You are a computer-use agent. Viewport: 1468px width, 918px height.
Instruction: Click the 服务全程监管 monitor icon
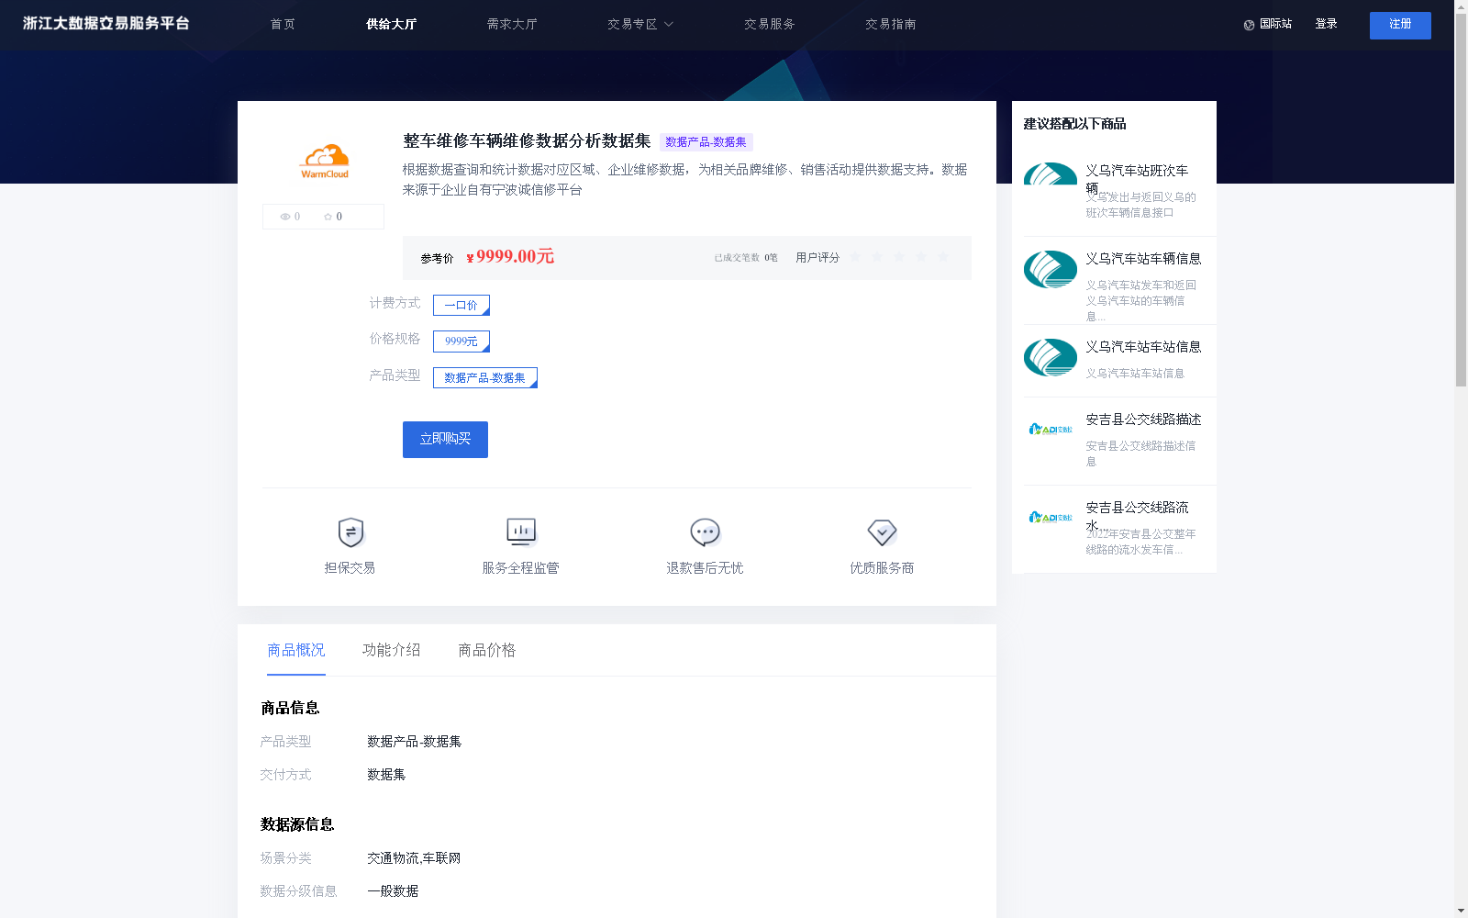521,532
